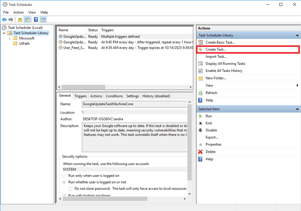Click the Up One Level folder icon
Image resolution: width=301 pixels, height=211 pixels.
(x=20, y=19)
